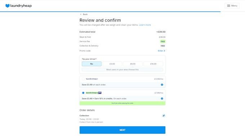Image resolution: width=245 pixels, height=136 pixels.
Task: Select £3.00 tip for driver
Action: (x=112, y=64)
